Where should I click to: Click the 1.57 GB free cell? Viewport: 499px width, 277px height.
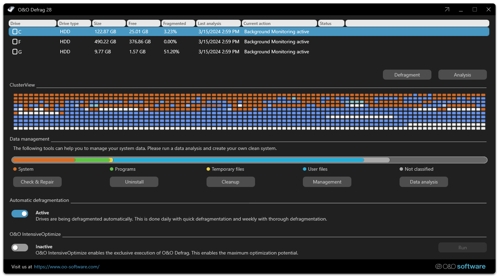[x=137, y=52]
